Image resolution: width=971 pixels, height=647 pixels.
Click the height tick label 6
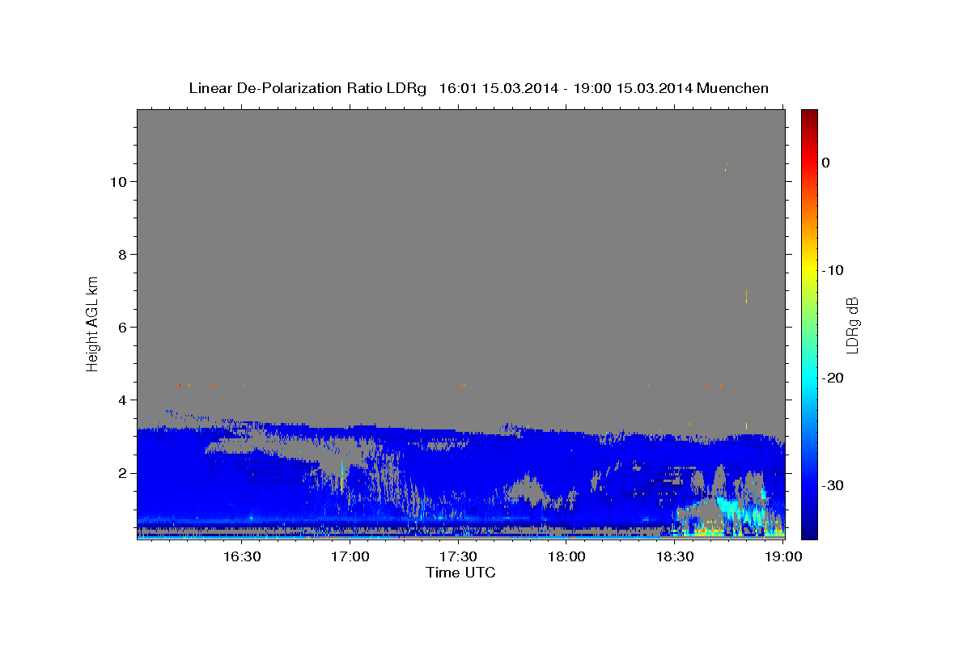pos(122,327)
